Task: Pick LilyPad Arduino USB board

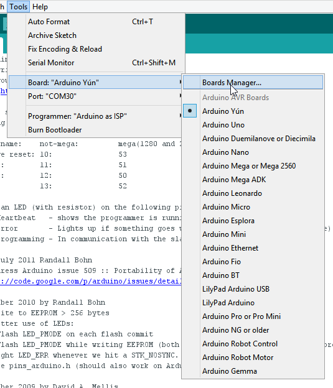Action: [253, 289]
